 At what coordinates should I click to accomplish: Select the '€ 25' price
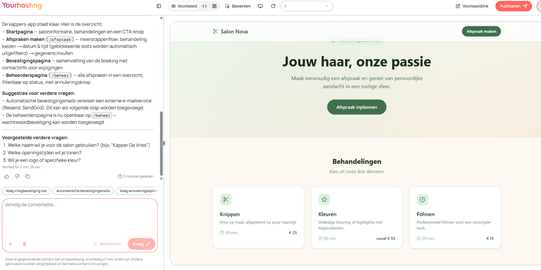pos(293,233)
